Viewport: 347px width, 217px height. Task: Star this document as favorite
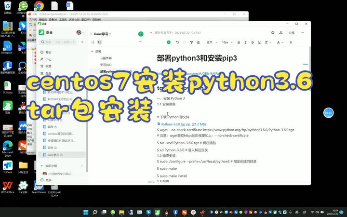(x=273, y=33)
